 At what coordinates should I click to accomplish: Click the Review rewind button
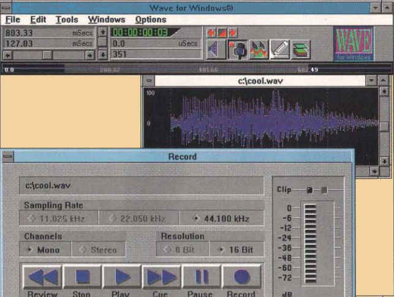click(42, 277)
